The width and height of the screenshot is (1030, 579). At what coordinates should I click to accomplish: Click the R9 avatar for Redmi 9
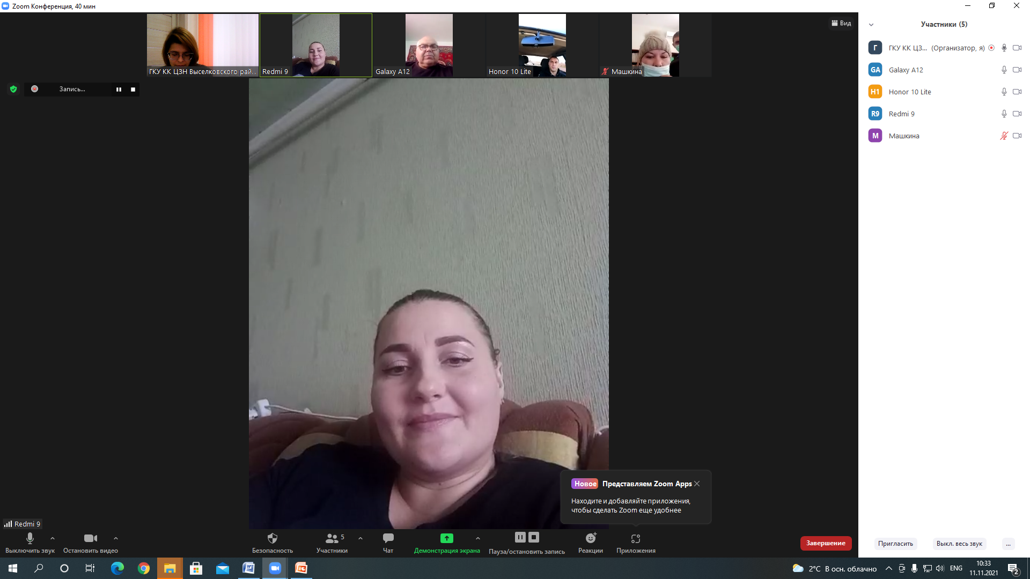pyautogui.click(x=875, y=114)
